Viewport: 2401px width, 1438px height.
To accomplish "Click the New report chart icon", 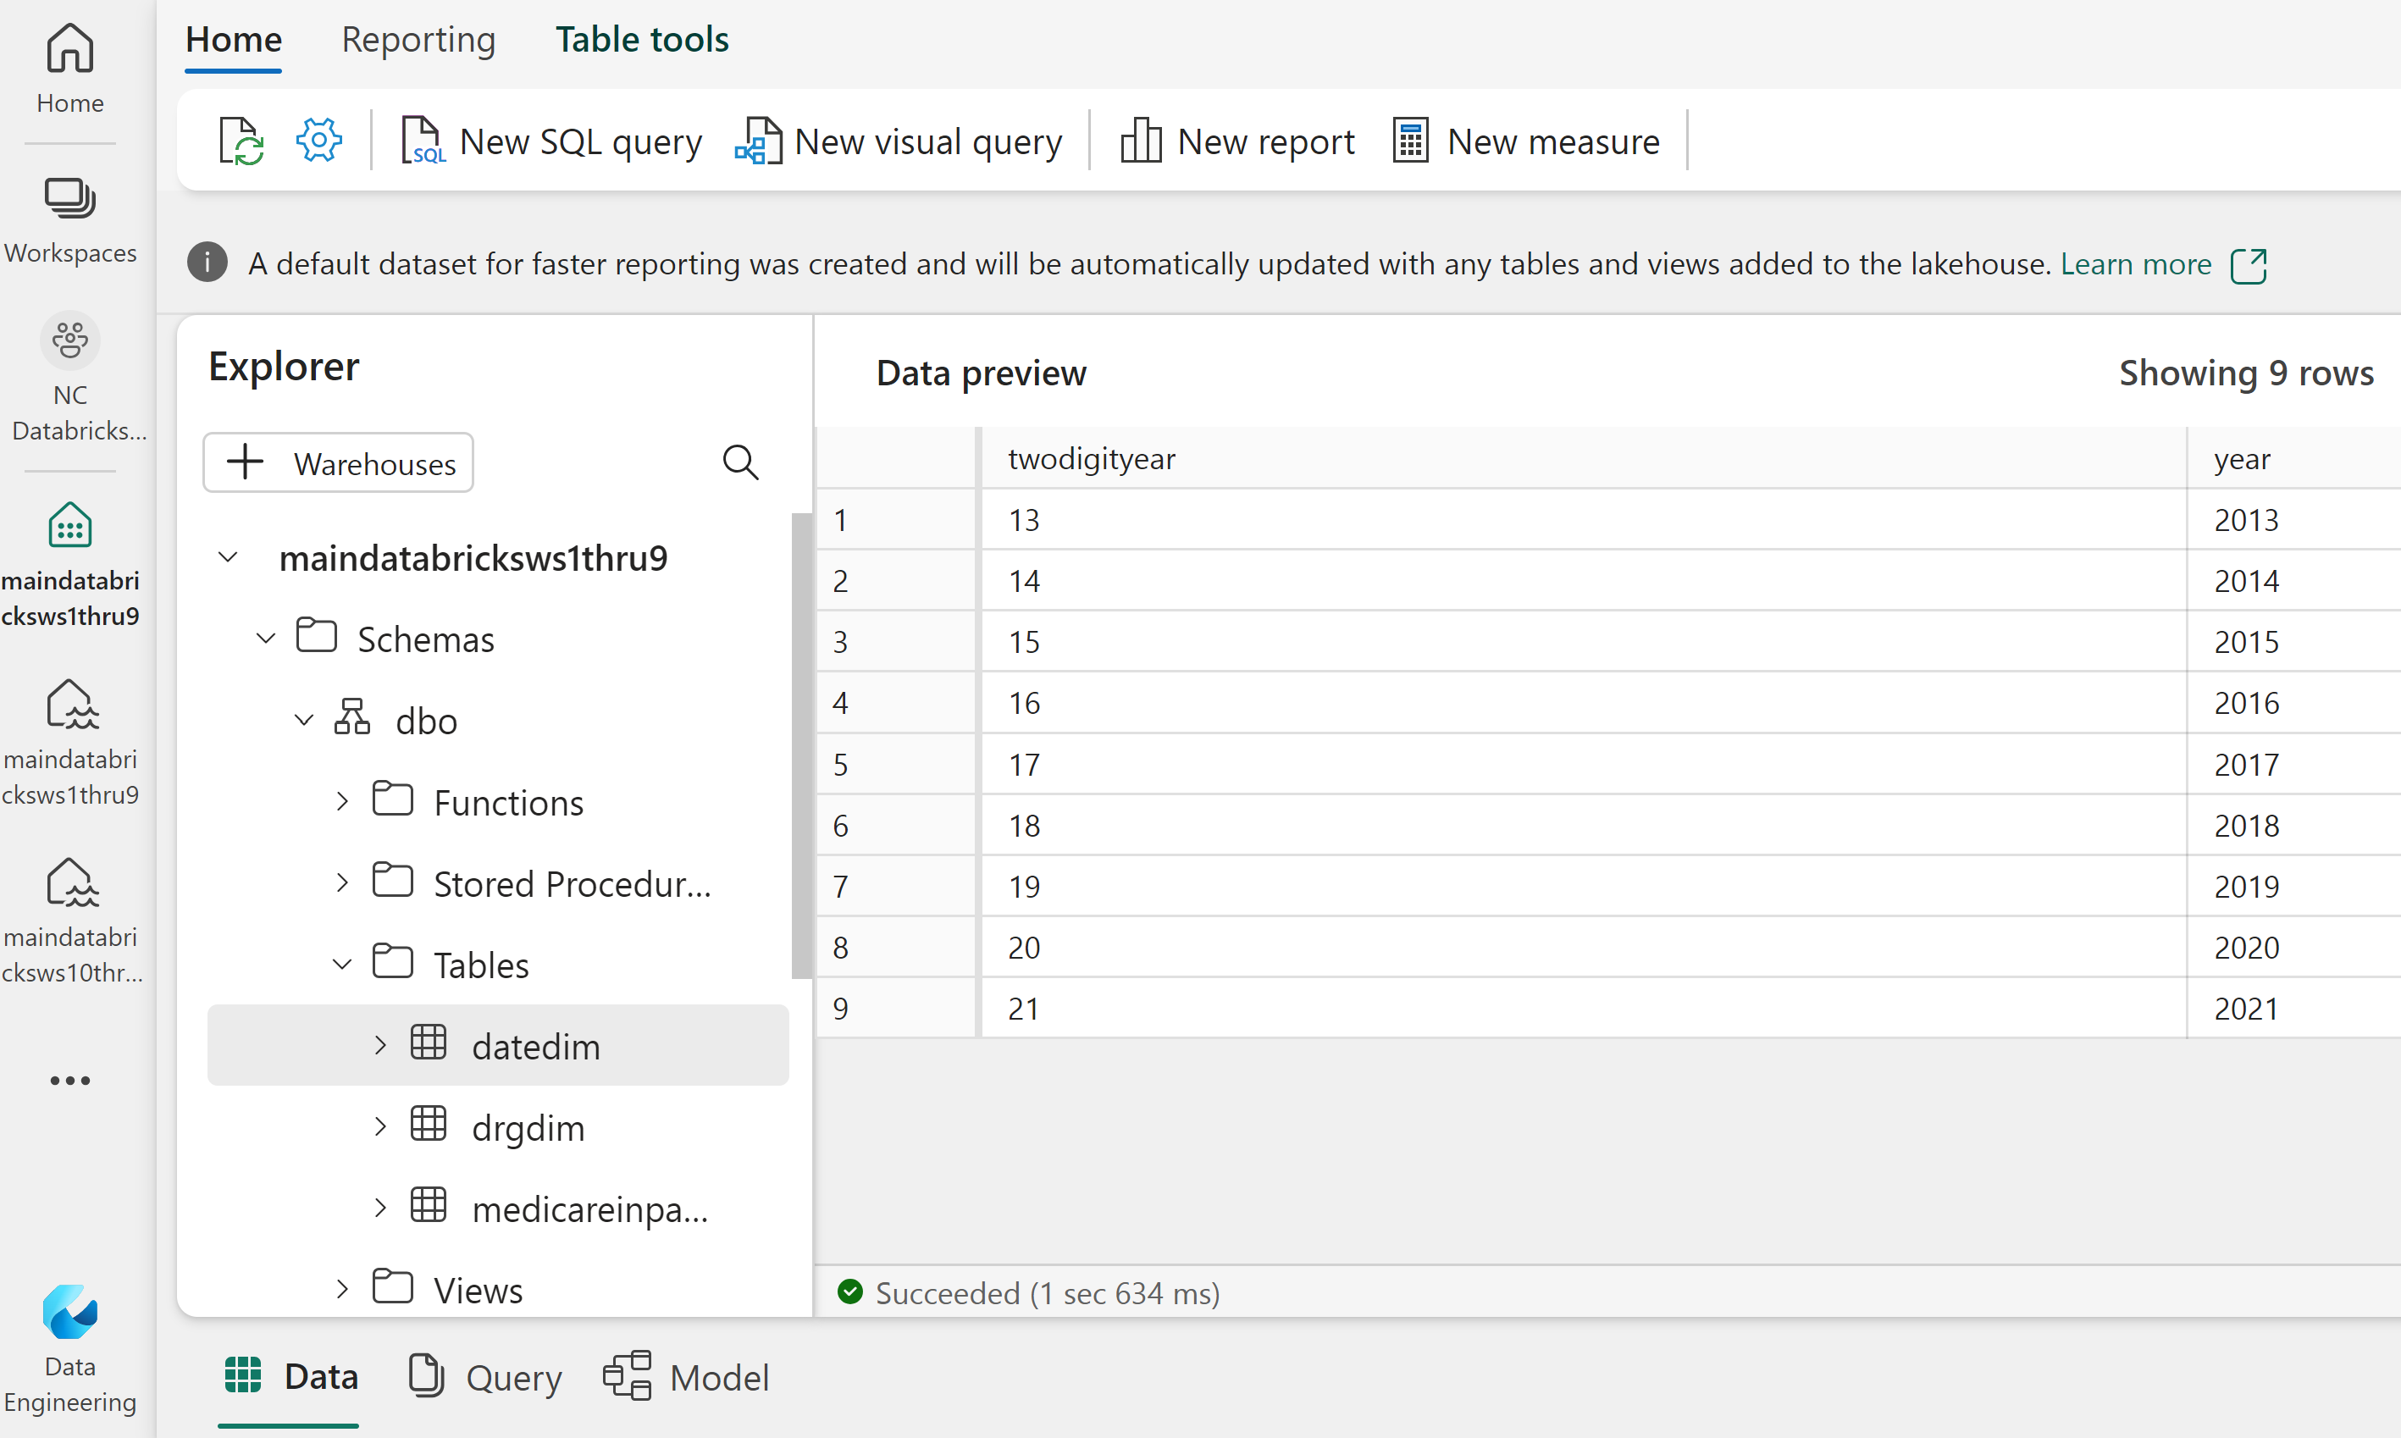I will pos(1141,141).
